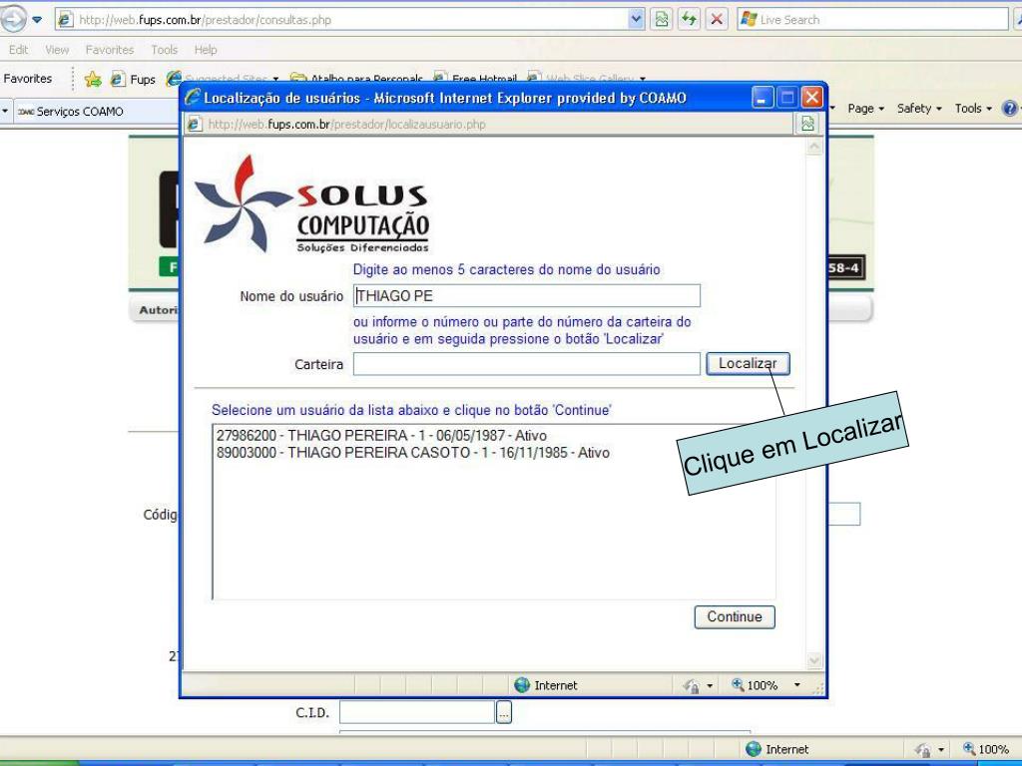
Task: Click main window zoom 100% control
Action: [987, 749]
